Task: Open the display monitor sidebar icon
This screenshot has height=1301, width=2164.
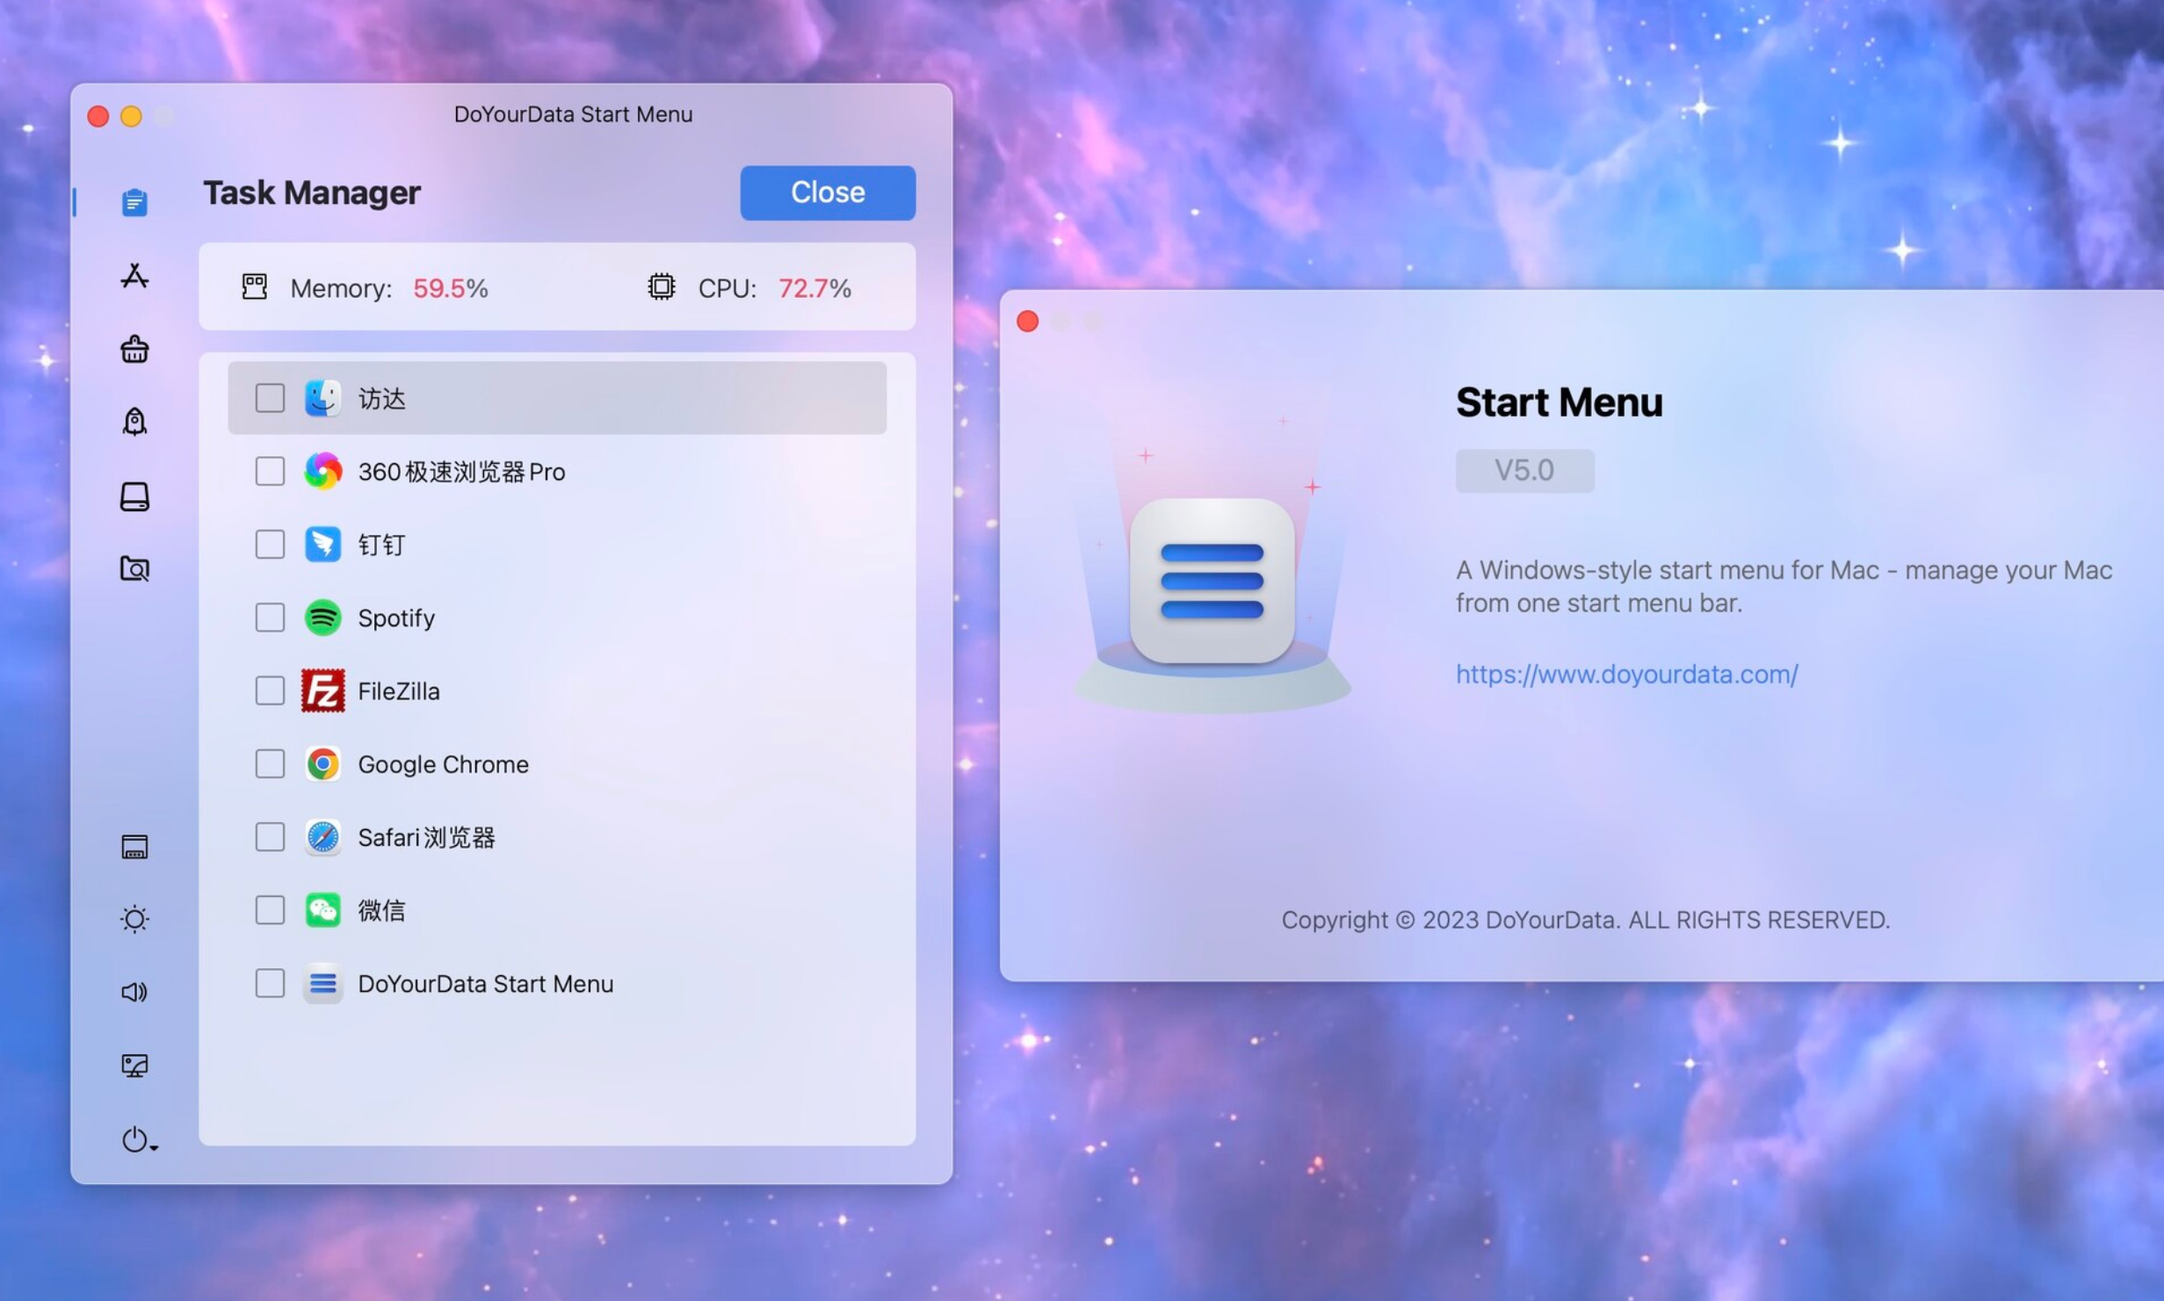Action: coord(134,1066)
